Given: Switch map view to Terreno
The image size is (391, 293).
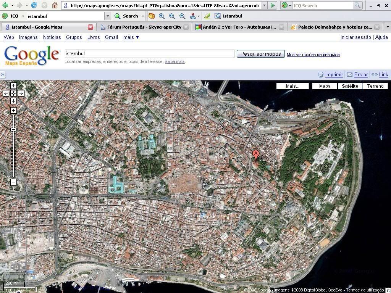Looking at the screenshot, I should pos(375,86).
